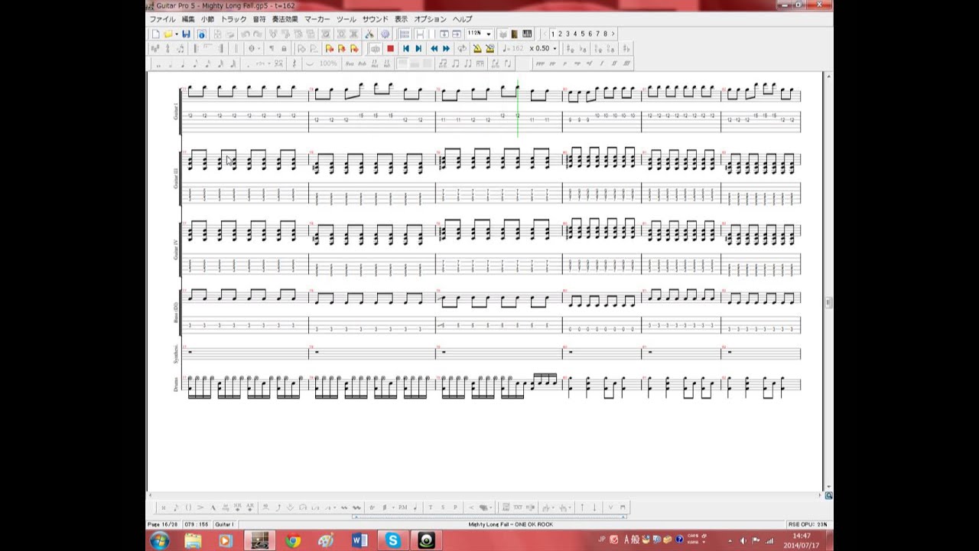Redo the last edit
979x551 pixels.
[x=257, y=34]
